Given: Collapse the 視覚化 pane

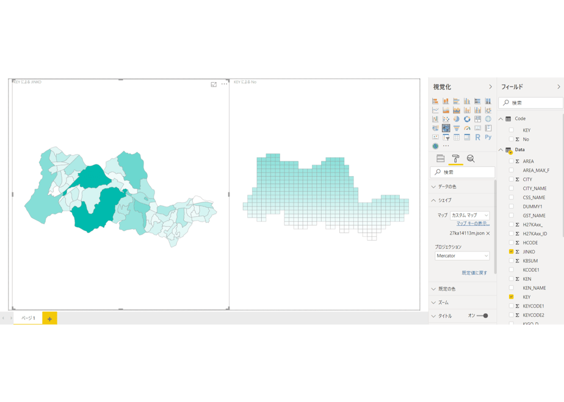Looking at the screenshot, I should point(490,87).
